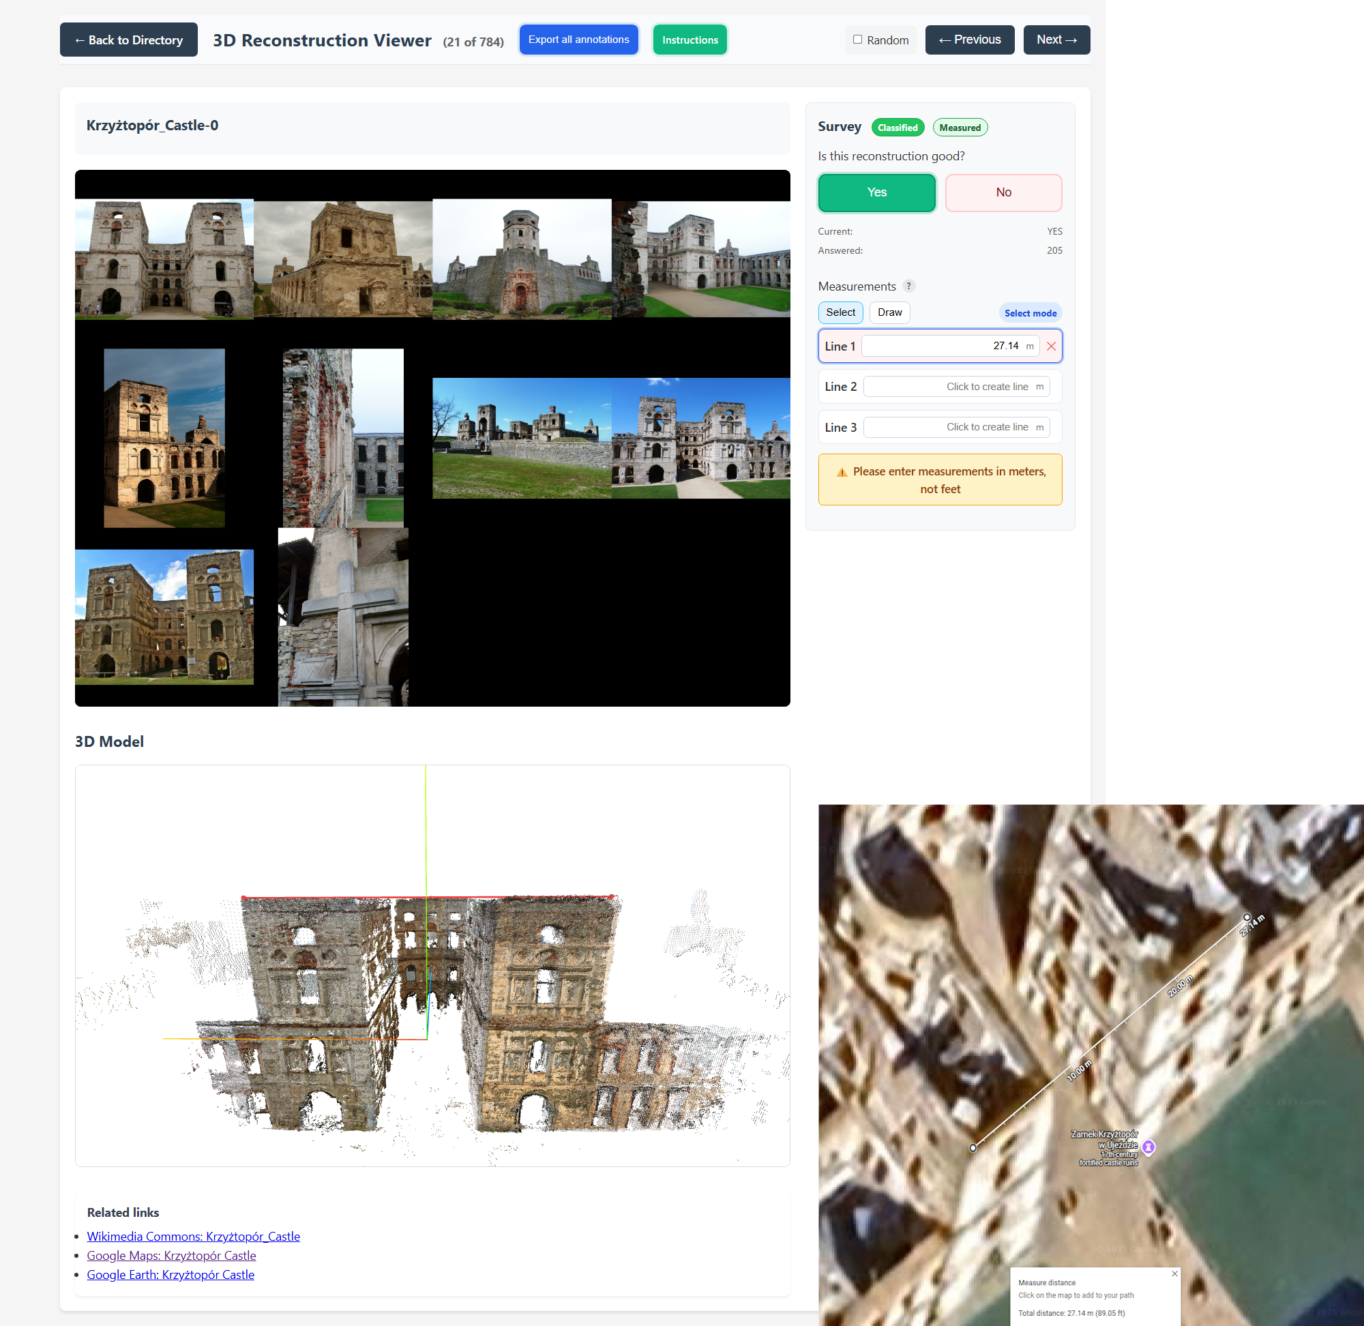This screenshot has height=1326, width=1364.
Task: Open Wikimedia Commons Krzyżtopór_Castle link
Action: pos(194,1236)
